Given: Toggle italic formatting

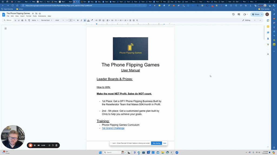Looking at the screenshot, I should click(x=81, y=20).
